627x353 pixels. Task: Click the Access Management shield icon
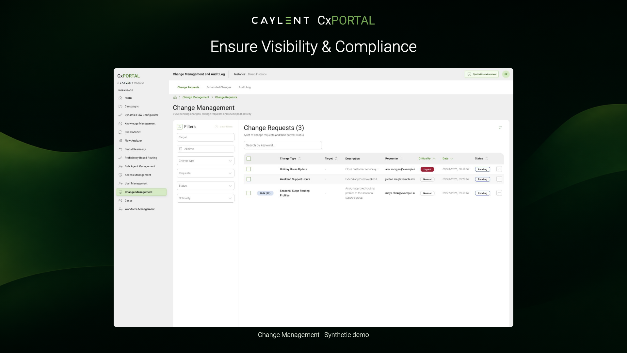pos(121,175)
